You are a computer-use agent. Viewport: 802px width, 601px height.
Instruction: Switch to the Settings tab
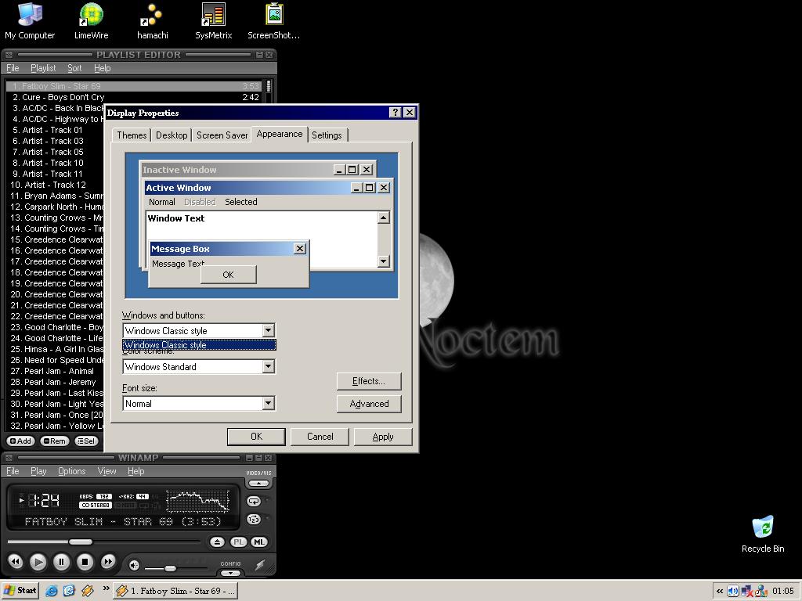coord(327,135)
